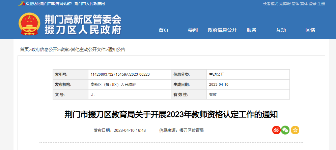Screen dimensions: 336x150
Task: Click the 发布日期 2023-04-10 16:43 text
Action: coord(119,130)
